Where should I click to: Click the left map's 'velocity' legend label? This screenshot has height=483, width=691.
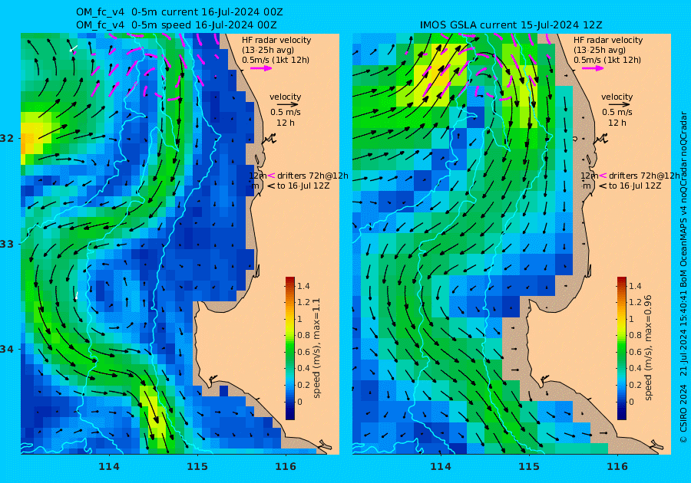[285, 97]
